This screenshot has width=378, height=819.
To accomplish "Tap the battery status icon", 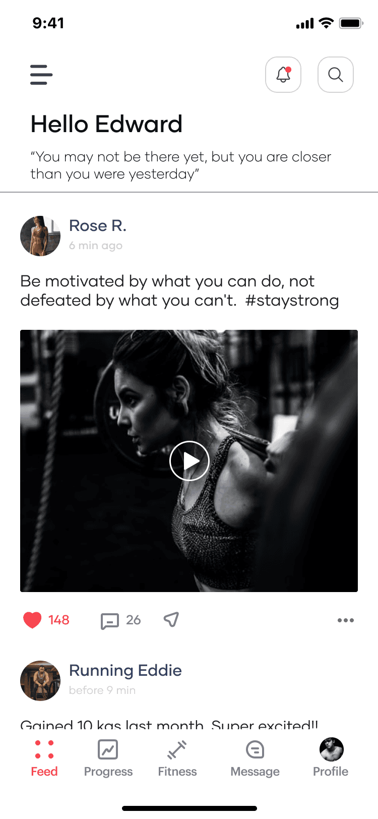I will (x=351, y=23).
